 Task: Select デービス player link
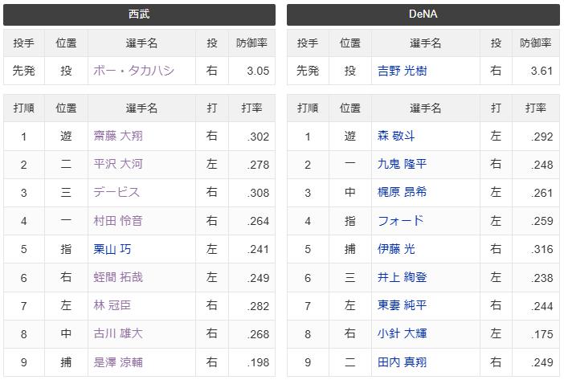pos(117,193)
